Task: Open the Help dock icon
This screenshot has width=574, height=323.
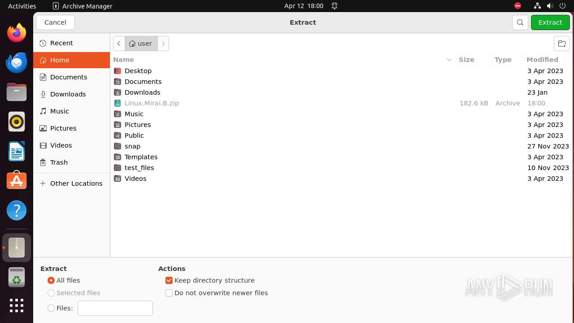Action: click(17, 210)
